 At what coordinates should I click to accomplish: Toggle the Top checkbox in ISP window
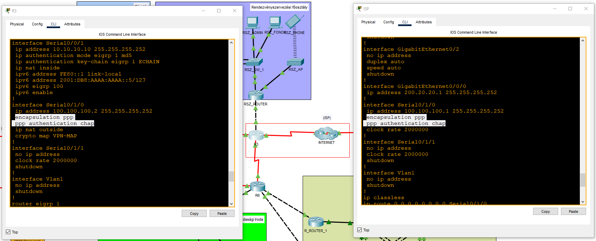point(360,230)
